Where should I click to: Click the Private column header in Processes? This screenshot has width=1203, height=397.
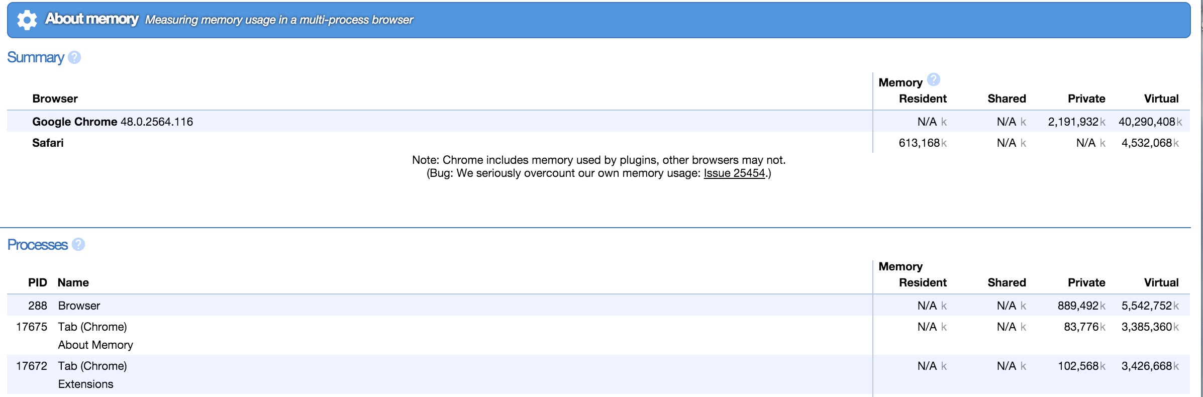[x=1086, y=282]
